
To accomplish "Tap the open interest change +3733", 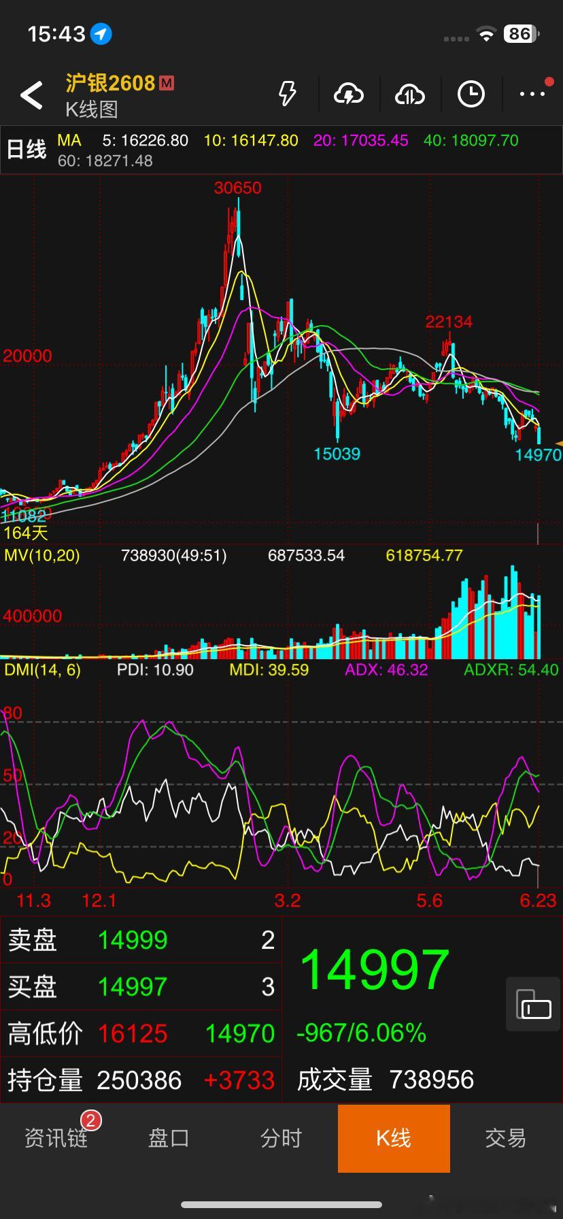I will click(x=239, y=1080).
